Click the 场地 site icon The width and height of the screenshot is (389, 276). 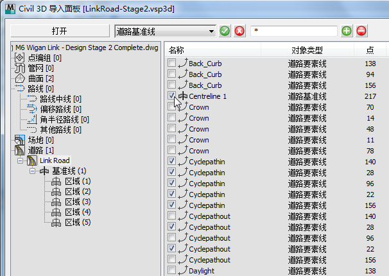click(x=20, y=140)
